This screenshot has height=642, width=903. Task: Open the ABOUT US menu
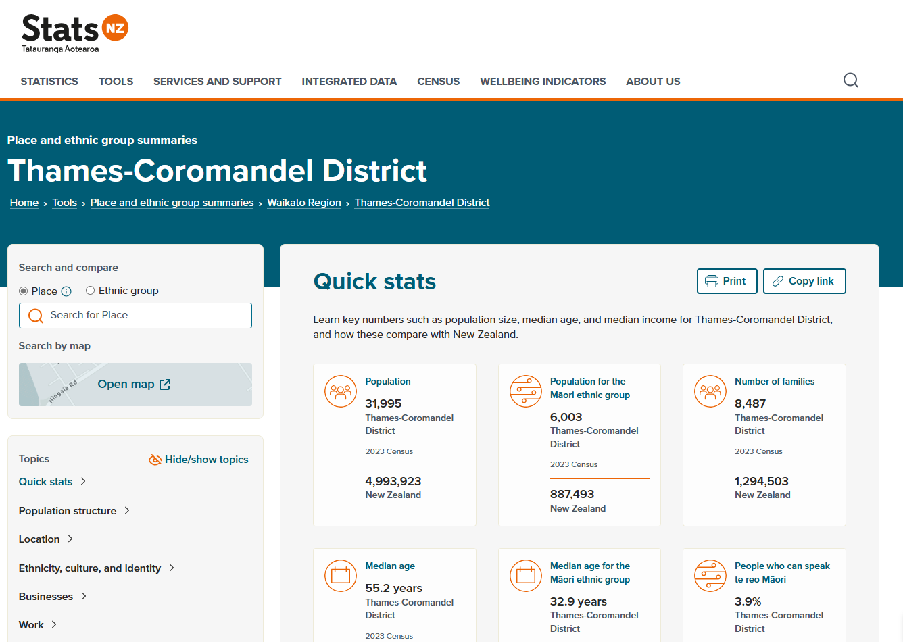click(653, 82)
